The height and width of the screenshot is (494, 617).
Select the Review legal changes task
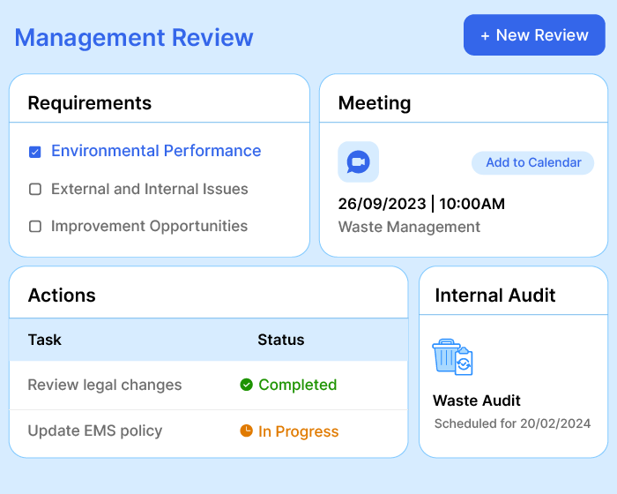(x=105, y=385)
